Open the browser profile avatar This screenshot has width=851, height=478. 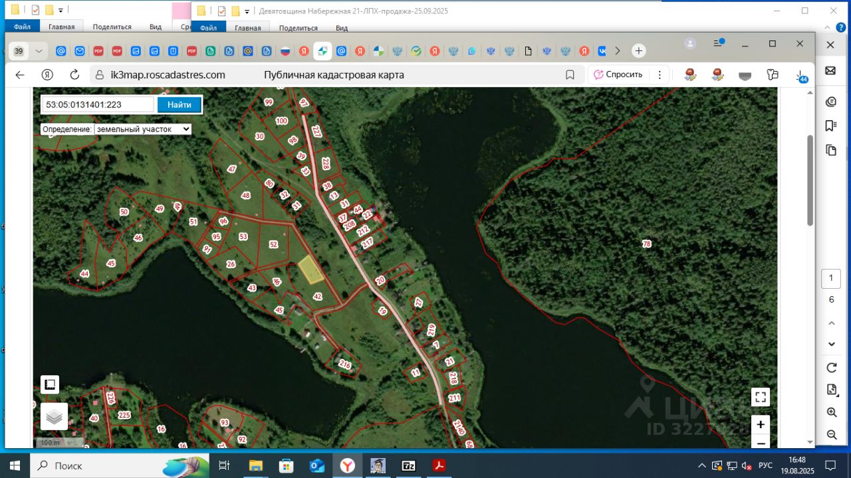click(x=690, y=44)
